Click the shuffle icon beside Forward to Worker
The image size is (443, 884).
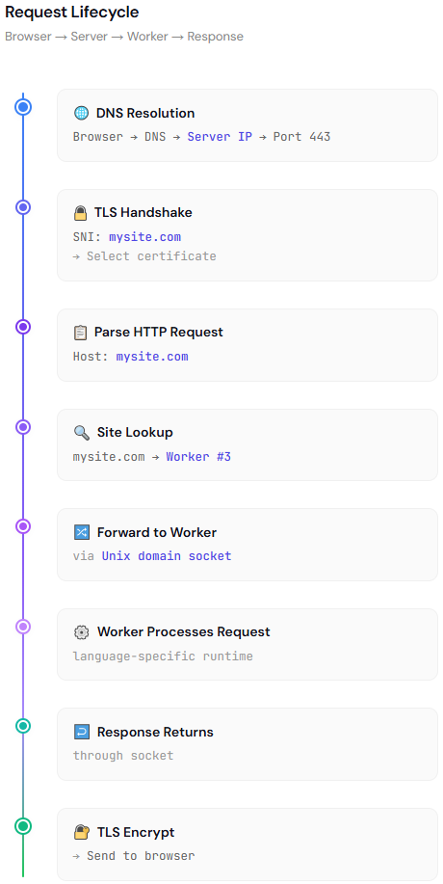point(82,532)
